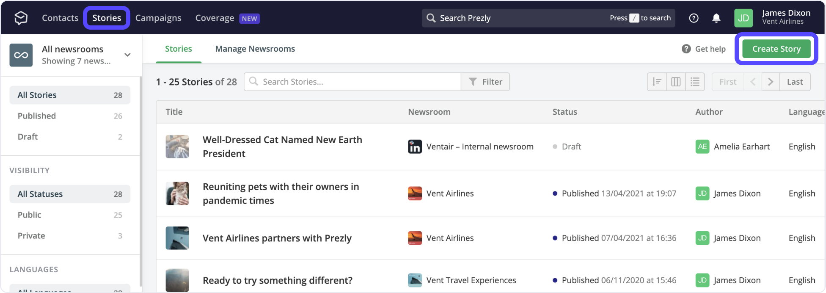Screen dimensions: 826x293
Task: Click the 1 - 25 Stories of 28 count
Action: click(x=196, y=82)
